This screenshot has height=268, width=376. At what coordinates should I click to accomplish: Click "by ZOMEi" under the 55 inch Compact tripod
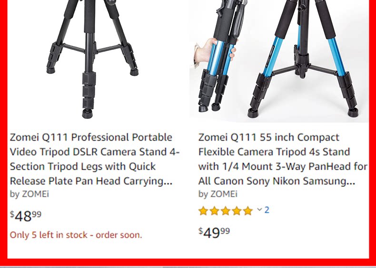(x=218, y=194)
